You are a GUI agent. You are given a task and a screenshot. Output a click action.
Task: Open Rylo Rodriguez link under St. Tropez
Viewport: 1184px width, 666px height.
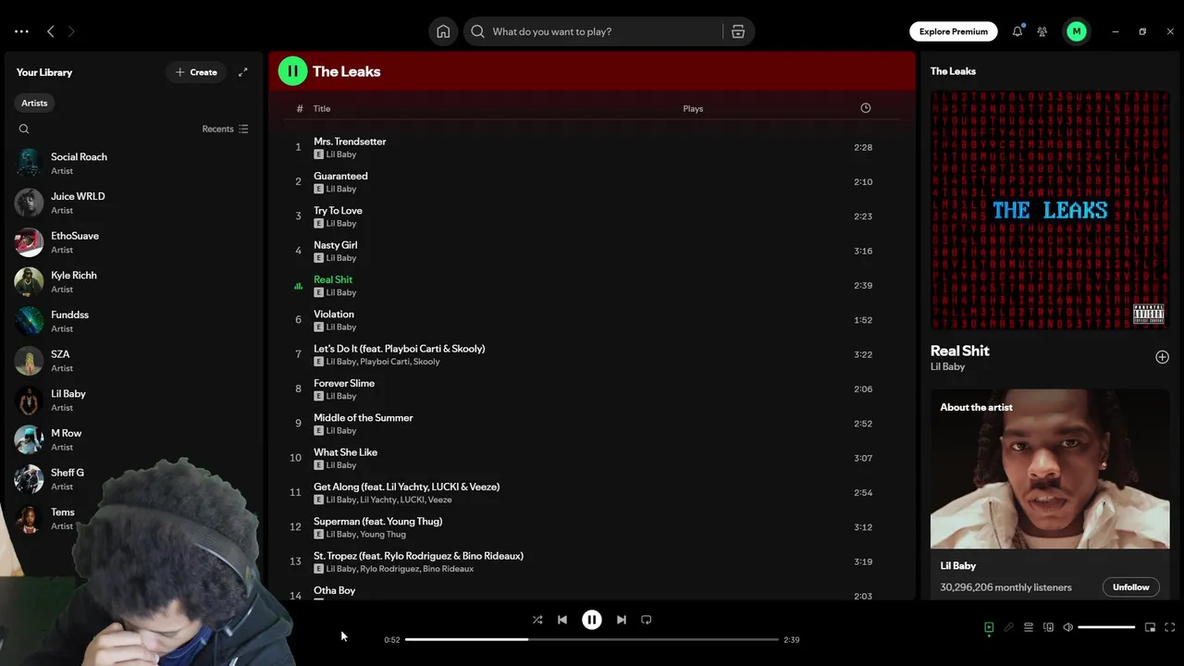[388, 569]
